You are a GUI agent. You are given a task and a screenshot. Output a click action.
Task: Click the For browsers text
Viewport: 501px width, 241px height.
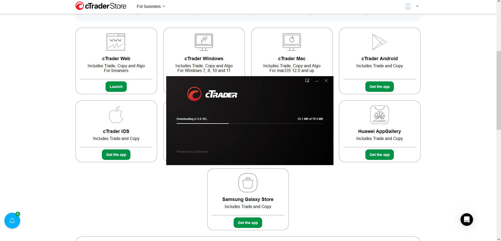tap(116, 71)
